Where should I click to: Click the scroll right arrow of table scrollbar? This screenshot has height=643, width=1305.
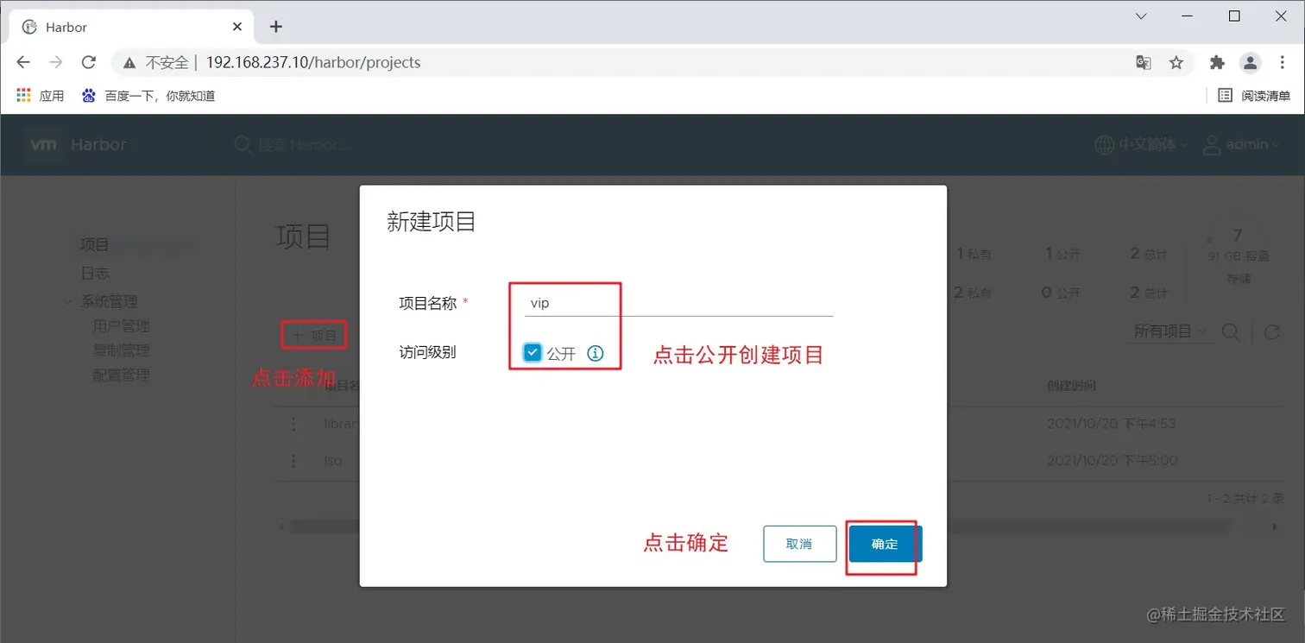click(x=1275, y=526)
